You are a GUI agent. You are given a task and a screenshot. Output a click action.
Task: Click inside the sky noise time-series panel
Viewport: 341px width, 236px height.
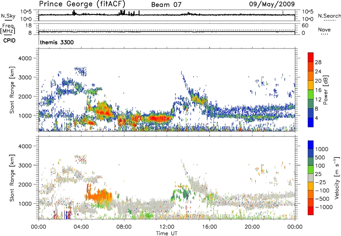(x=167, y=15)
